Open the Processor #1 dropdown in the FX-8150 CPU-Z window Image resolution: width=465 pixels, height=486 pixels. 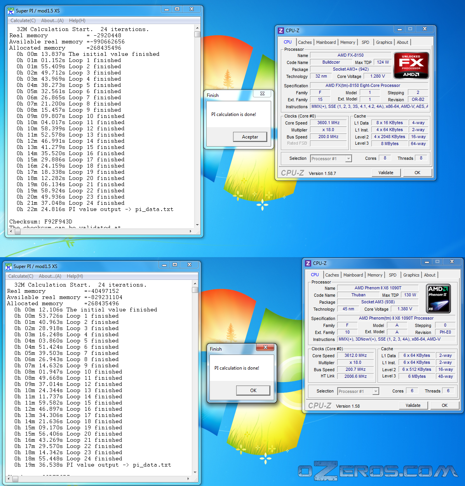pyautogui.click(x=348, y=159)
